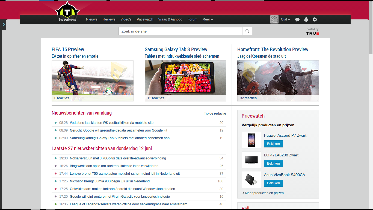Open the Video's section
The height and width of the screenshot is (210, 373).
[126, 19]
